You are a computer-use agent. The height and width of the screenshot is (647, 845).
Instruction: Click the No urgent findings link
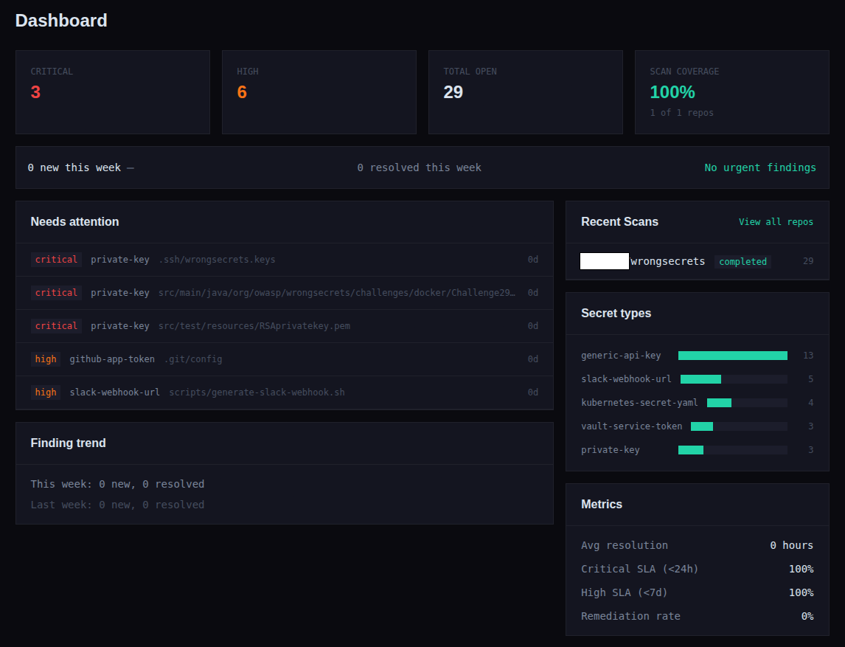click(759, 167)
